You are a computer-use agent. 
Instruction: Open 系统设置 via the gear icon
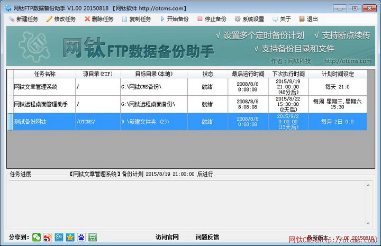click(238, 19)
